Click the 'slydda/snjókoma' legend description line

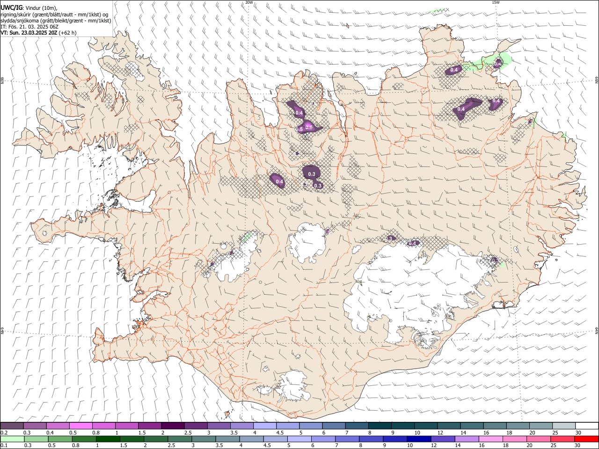click(x=56, y=21)
